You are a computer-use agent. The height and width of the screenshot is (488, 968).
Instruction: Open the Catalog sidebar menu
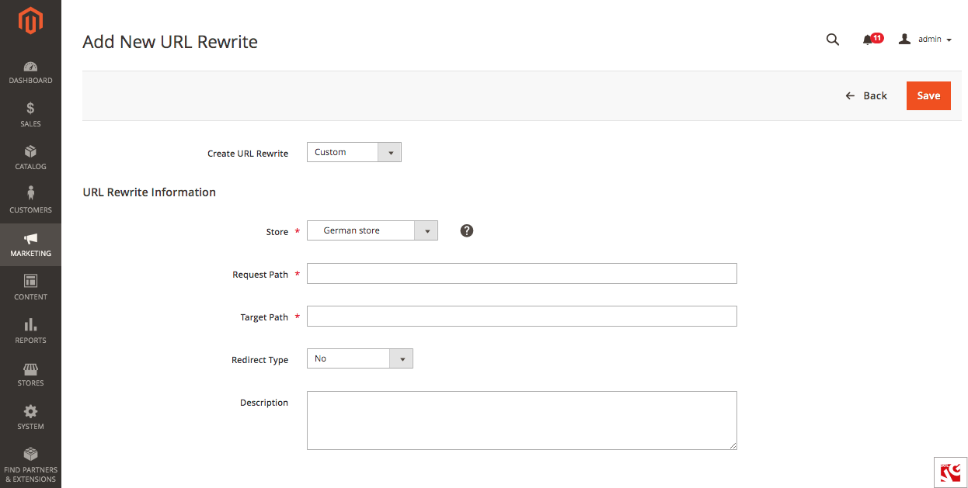pos(30,158)
